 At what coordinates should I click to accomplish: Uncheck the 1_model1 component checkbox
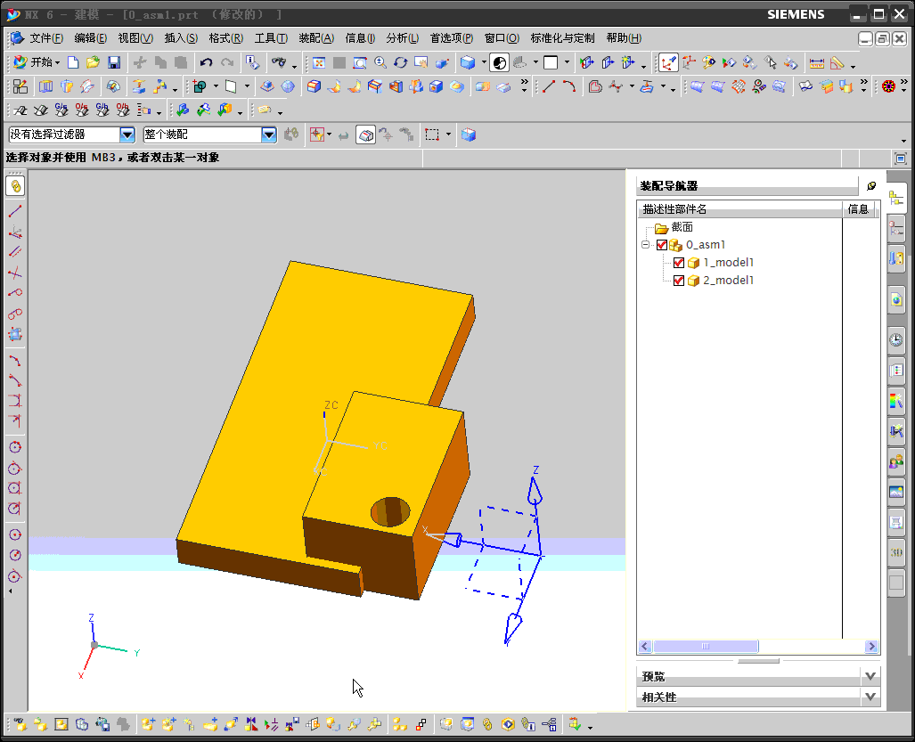click(678, 263)
